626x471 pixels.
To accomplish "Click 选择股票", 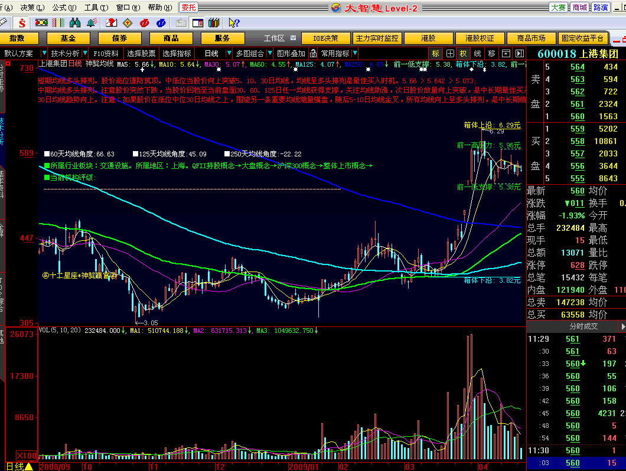I will tap(141, 54).
